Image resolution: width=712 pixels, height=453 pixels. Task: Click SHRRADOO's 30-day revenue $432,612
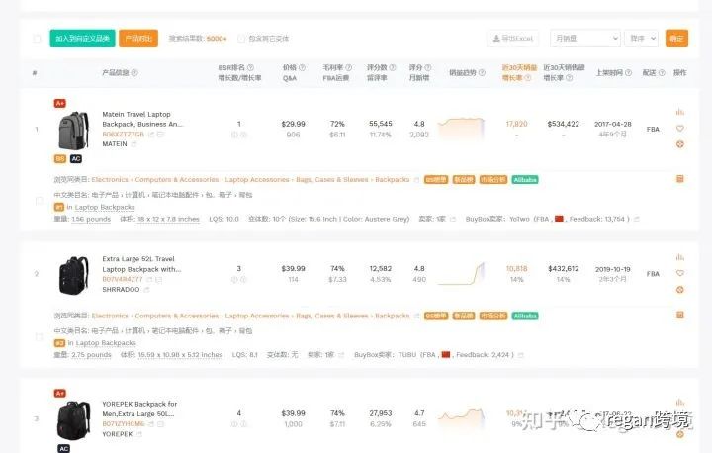[564, 268]
